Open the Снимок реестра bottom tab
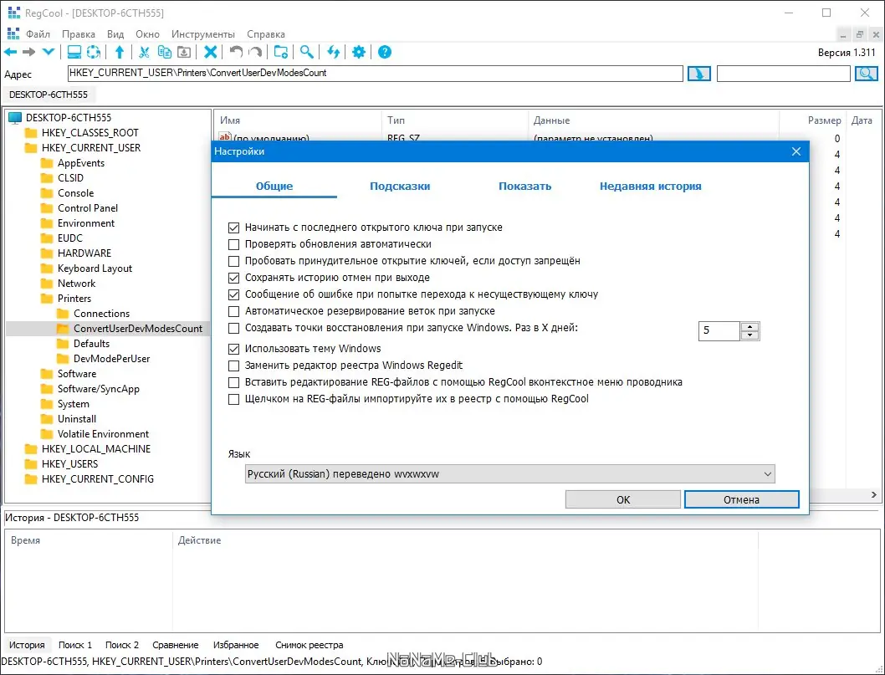This screenshot has width=885, height=675. coord(309,645)
